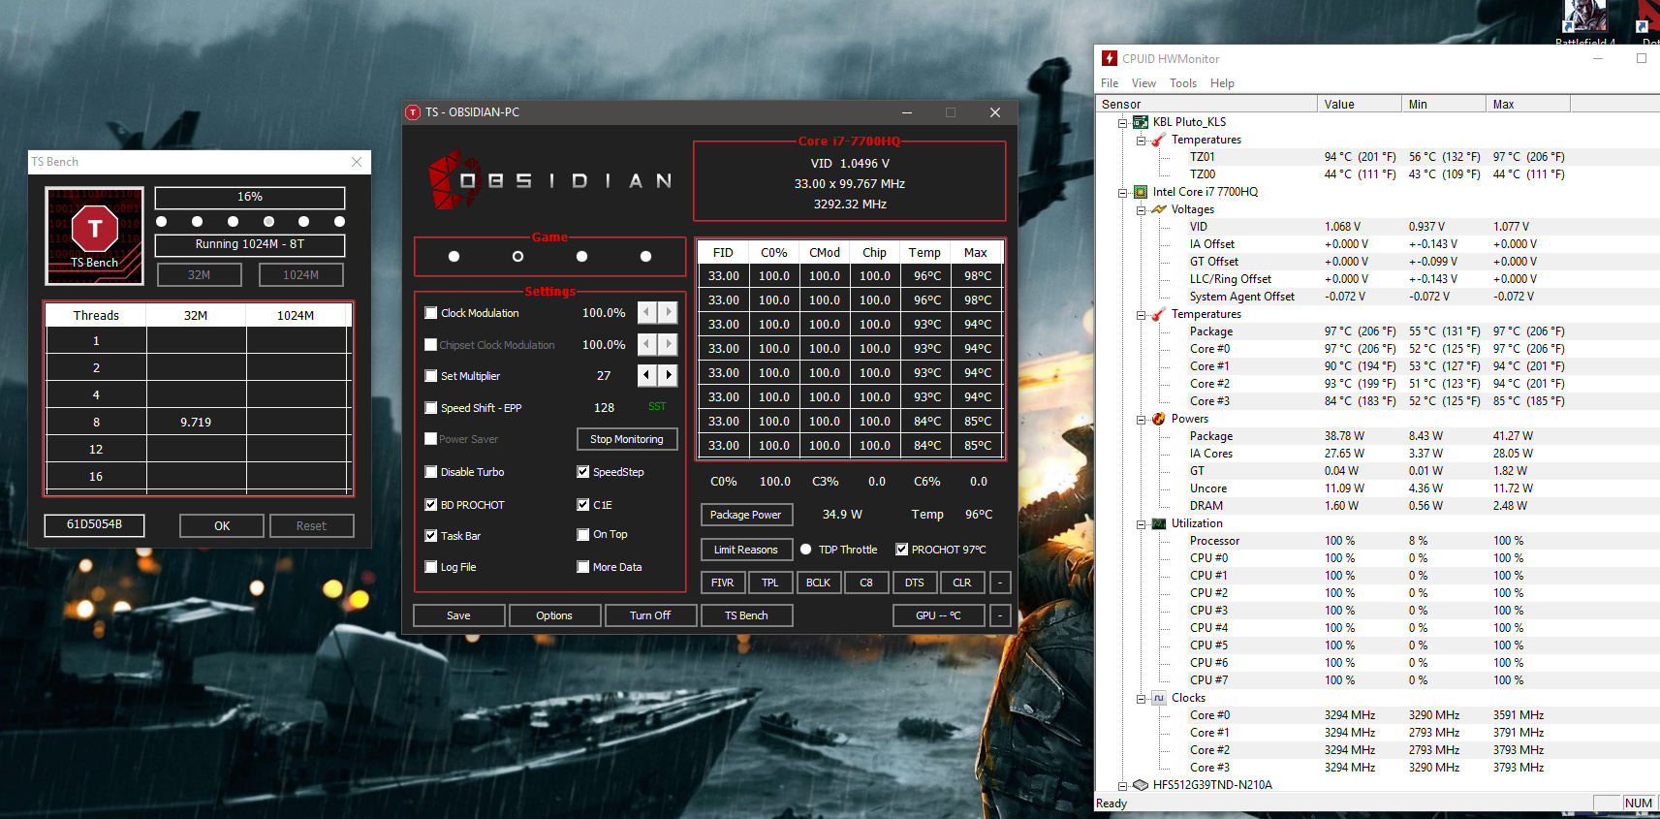Open the View menu in HWMonitor

pos(1143,83)
